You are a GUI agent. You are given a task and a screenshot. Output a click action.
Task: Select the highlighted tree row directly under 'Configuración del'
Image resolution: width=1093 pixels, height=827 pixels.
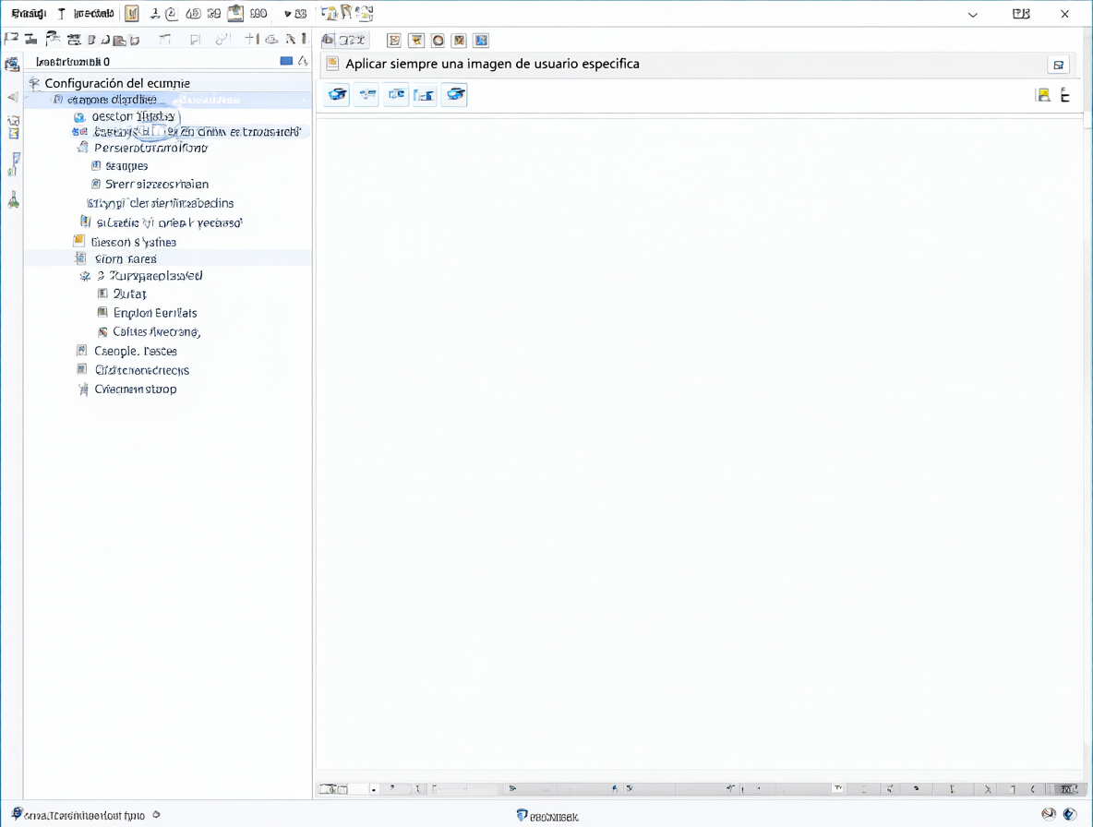[167, 100]
